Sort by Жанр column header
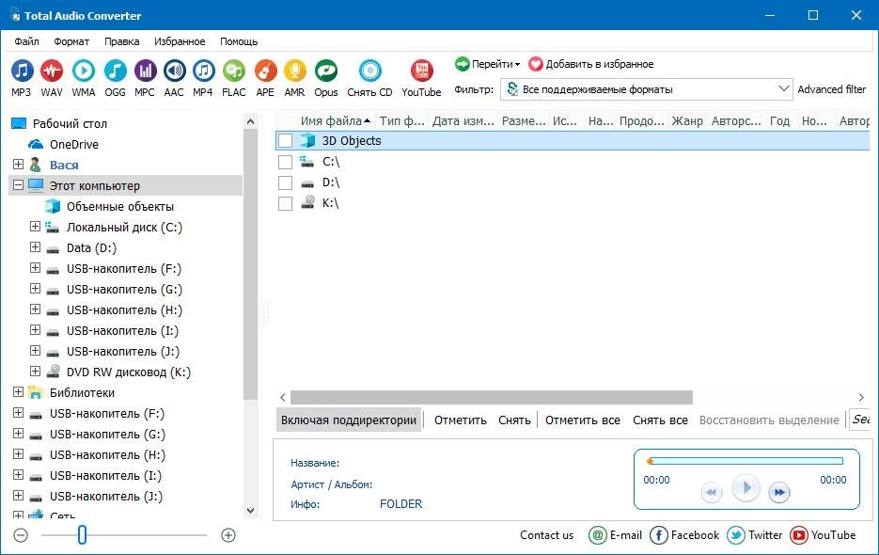 click(x=687, y=120)
